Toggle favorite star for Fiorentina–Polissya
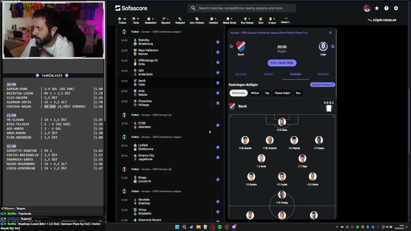The image size is (411, 231). coord(218,103)
